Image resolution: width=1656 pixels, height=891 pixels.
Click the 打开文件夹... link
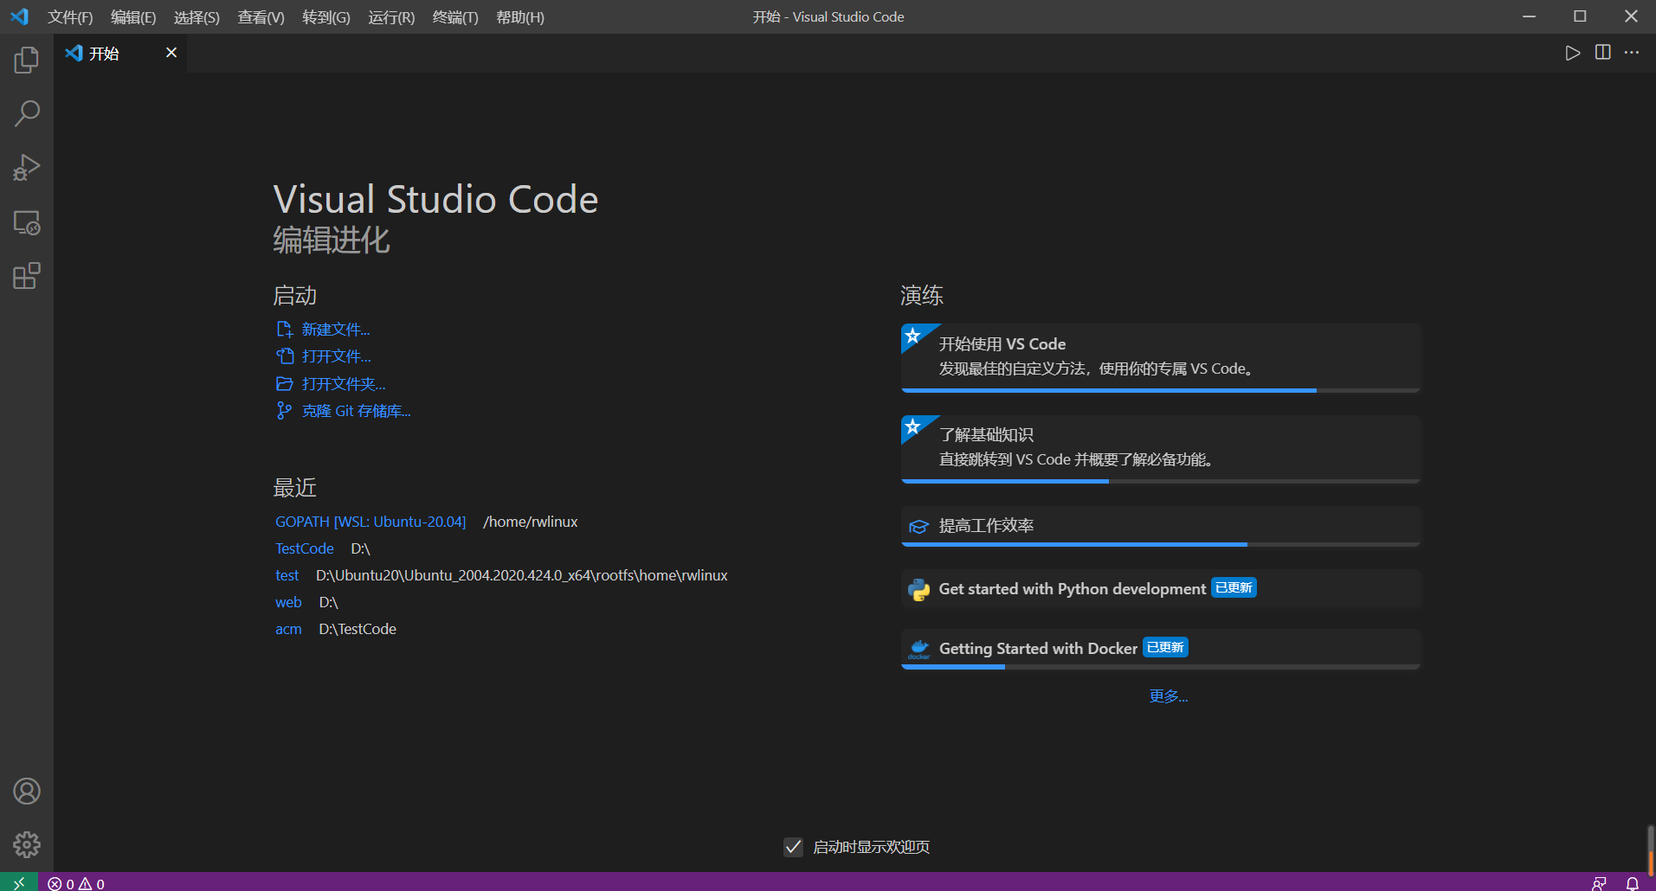pos(344,383)
